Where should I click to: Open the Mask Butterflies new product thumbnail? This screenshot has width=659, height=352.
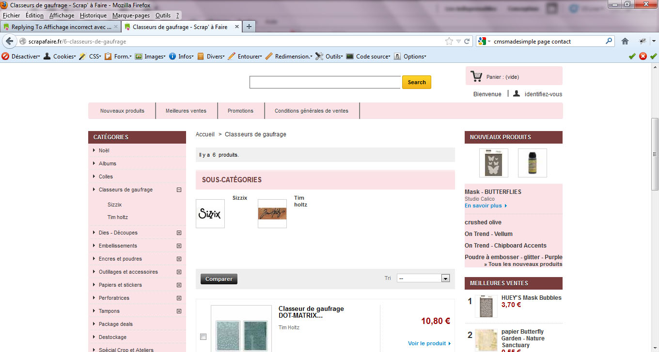pos(494,163)
